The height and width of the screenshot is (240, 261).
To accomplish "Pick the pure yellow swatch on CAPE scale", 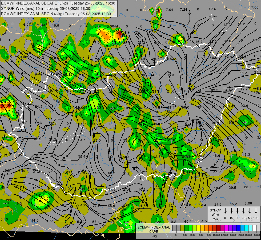I will (198, 228).
